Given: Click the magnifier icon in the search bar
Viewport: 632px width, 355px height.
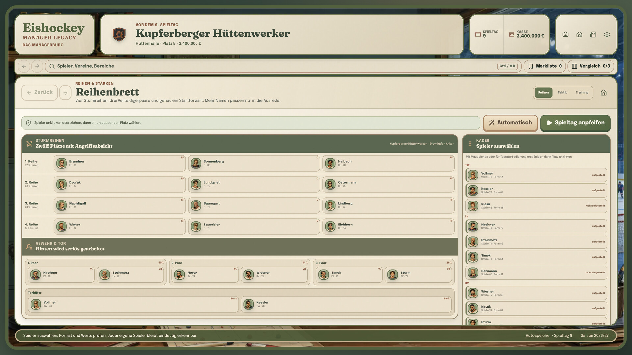Looking at the screenshot, I should click(52, 66).
